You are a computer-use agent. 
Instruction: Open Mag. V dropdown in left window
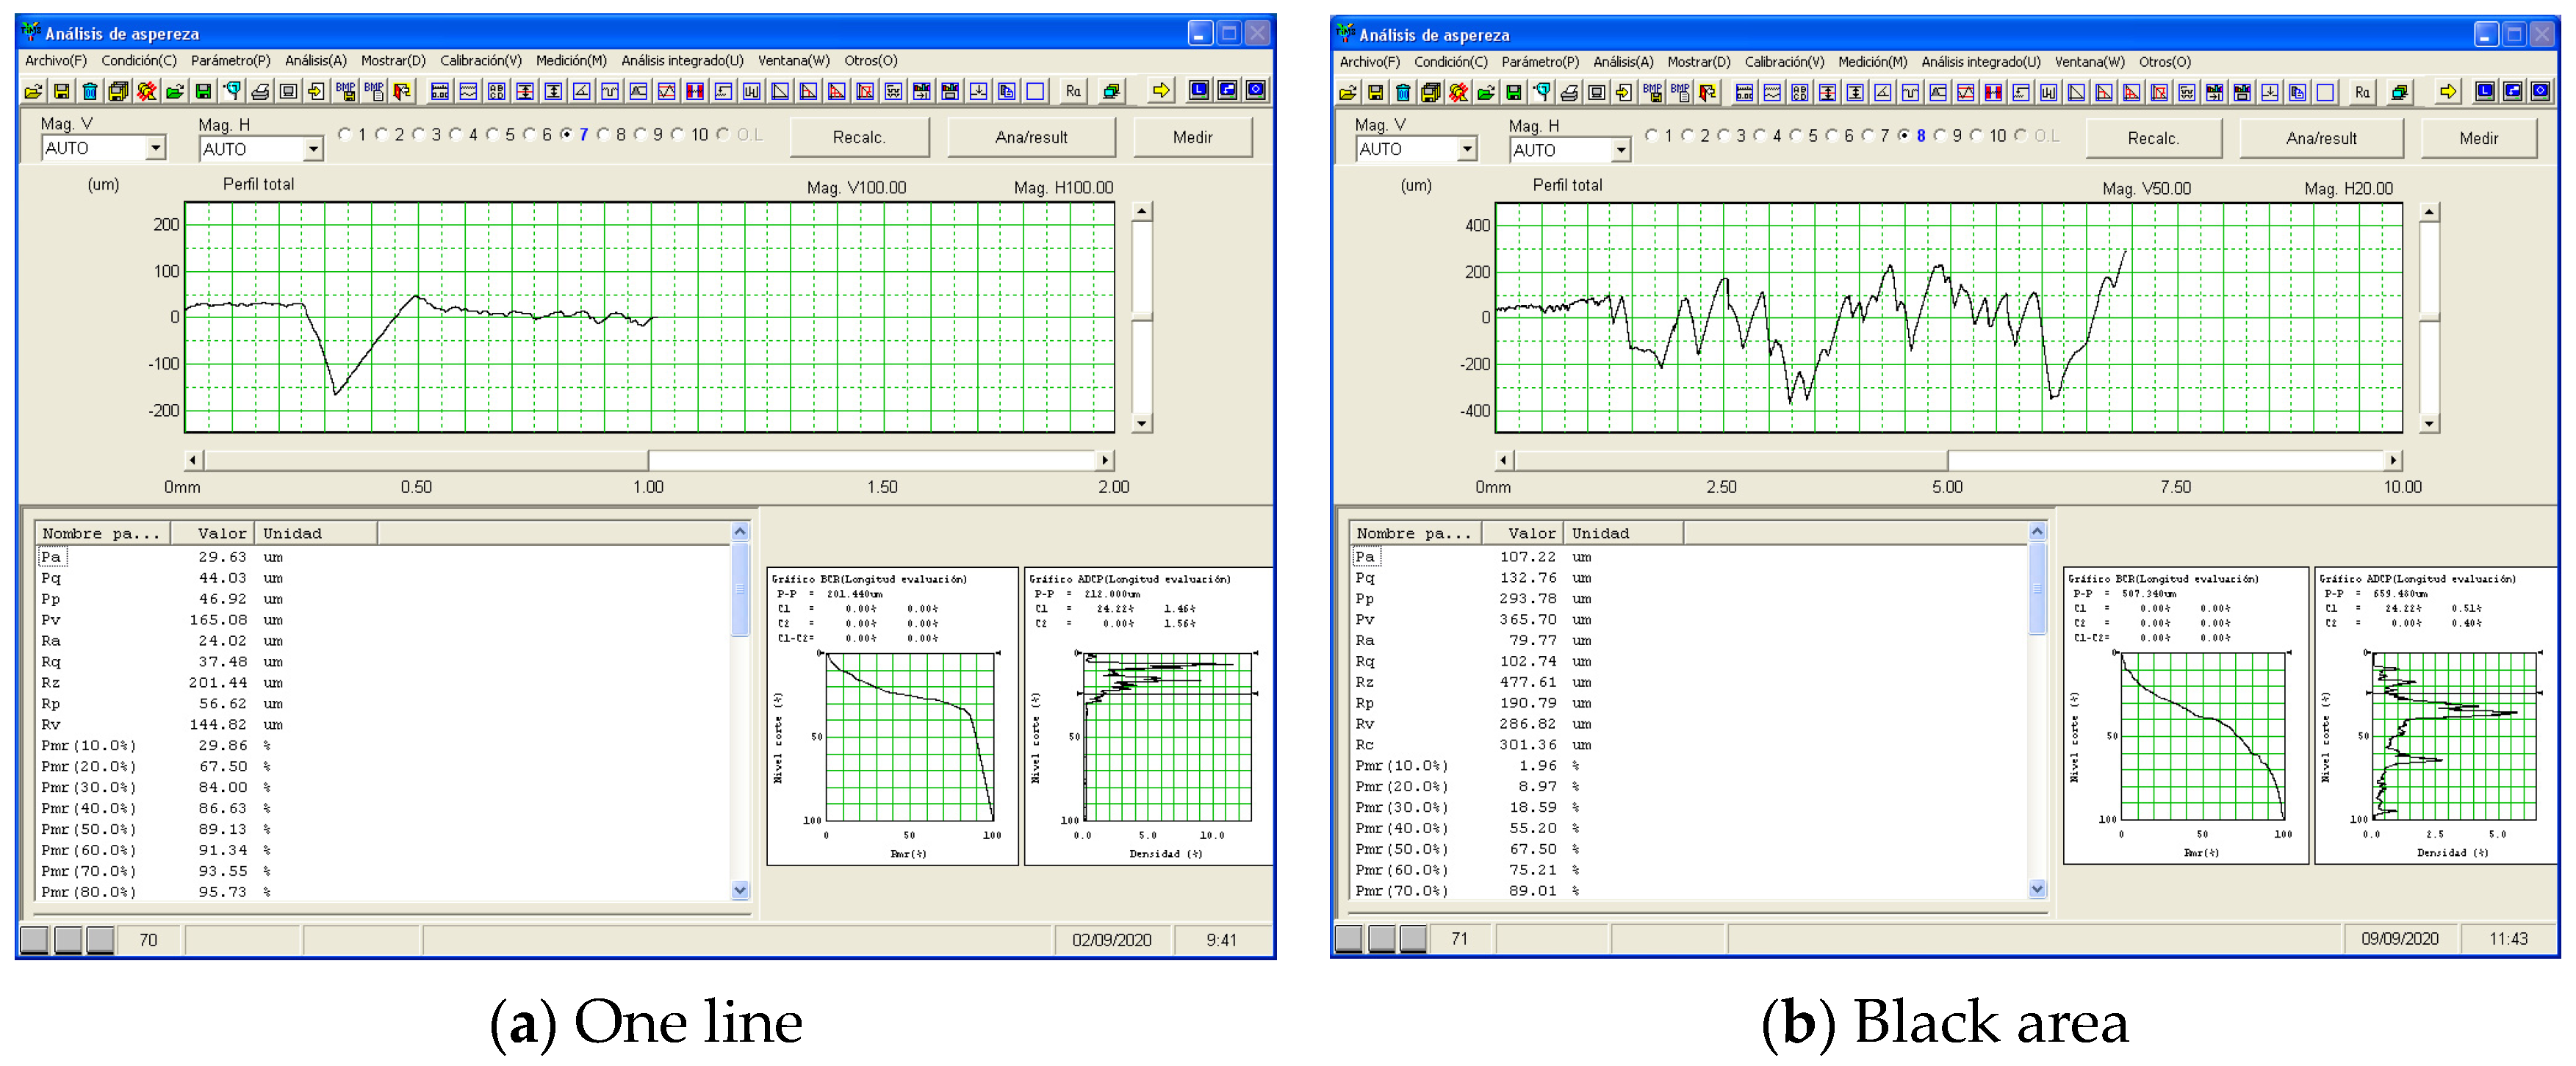tap(155, 148)
